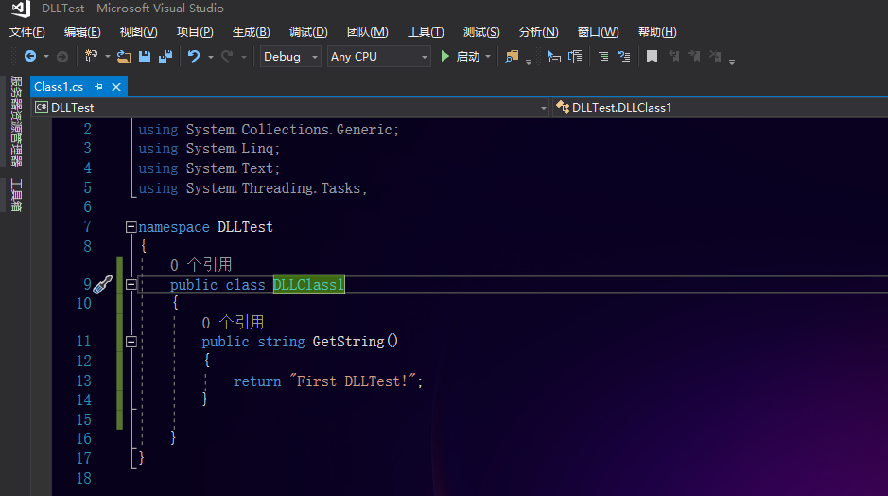This screenshot has height=496, width=888.
Task: Click the start (启动) button label
Action: tap(468, 56)
